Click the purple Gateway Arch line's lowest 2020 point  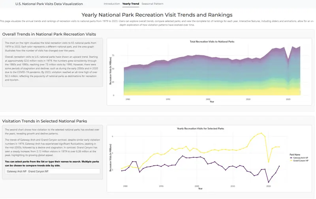click(269, 182)
